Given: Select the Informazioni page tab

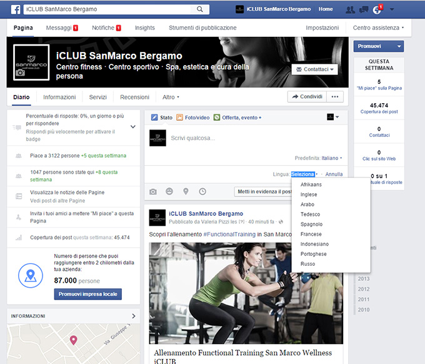Looking at the screenshot, I should 59,97.
